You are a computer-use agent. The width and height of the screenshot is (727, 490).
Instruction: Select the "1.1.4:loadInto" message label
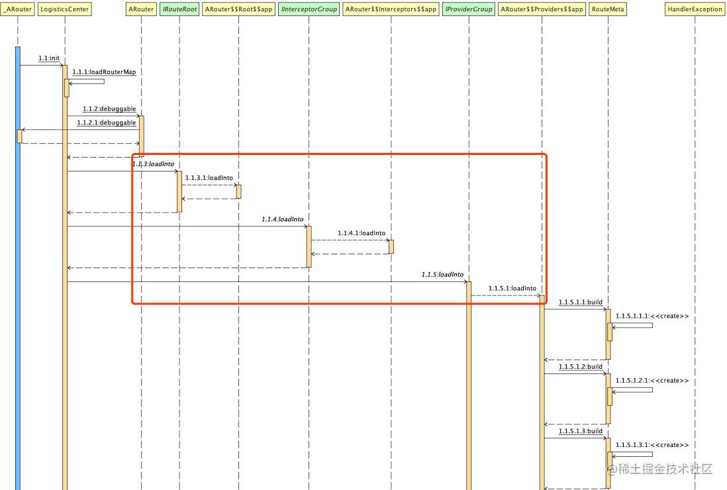pyautogui.click(x=282, y=219)
